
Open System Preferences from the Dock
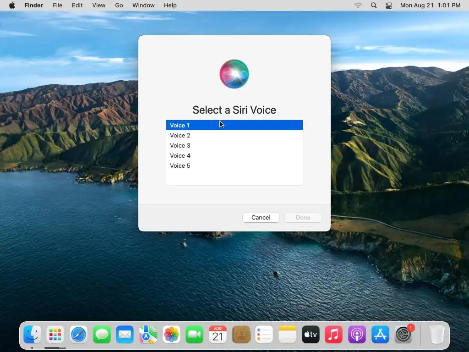pos(404,334)
